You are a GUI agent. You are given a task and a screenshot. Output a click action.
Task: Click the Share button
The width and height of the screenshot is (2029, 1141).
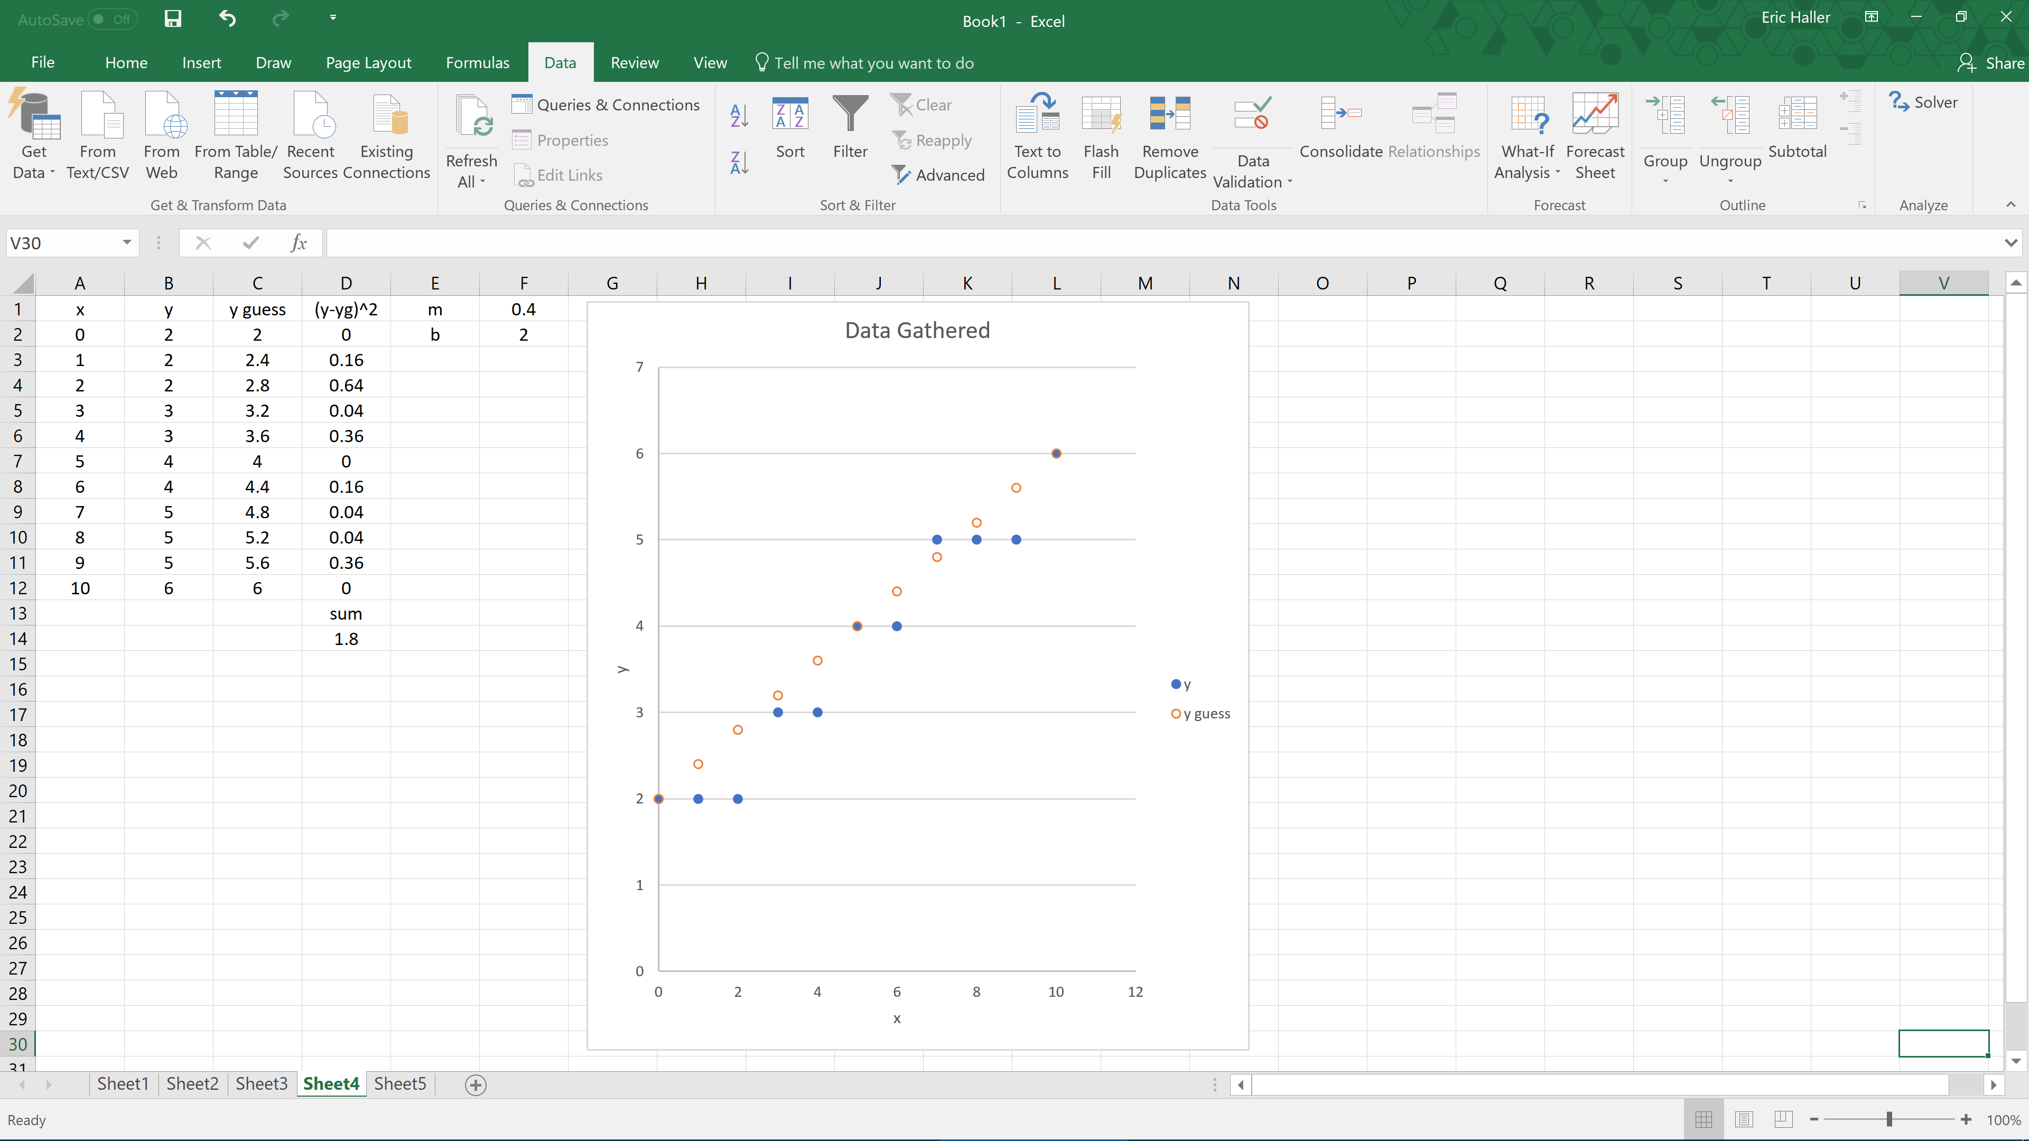tap(1990, 62)
